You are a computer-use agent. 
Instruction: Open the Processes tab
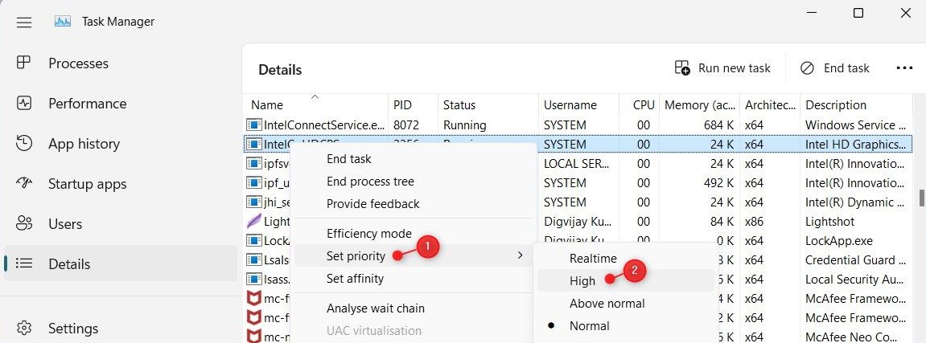coord(121,63)
